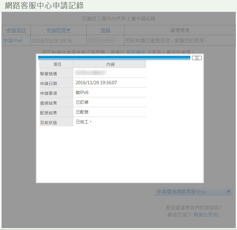Open the 申請IPv6 record link

[13, 41]
